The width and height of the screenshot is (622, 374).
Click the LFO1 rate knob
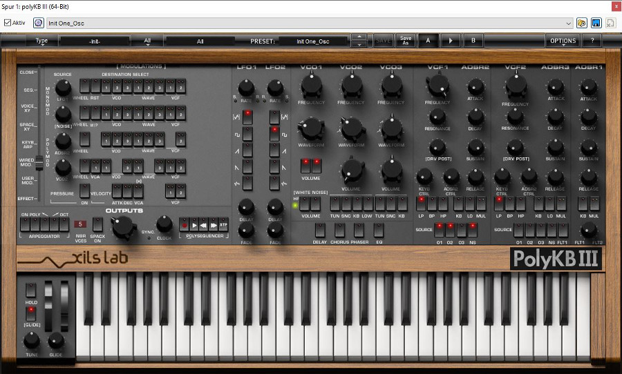(x=246, y=88)
